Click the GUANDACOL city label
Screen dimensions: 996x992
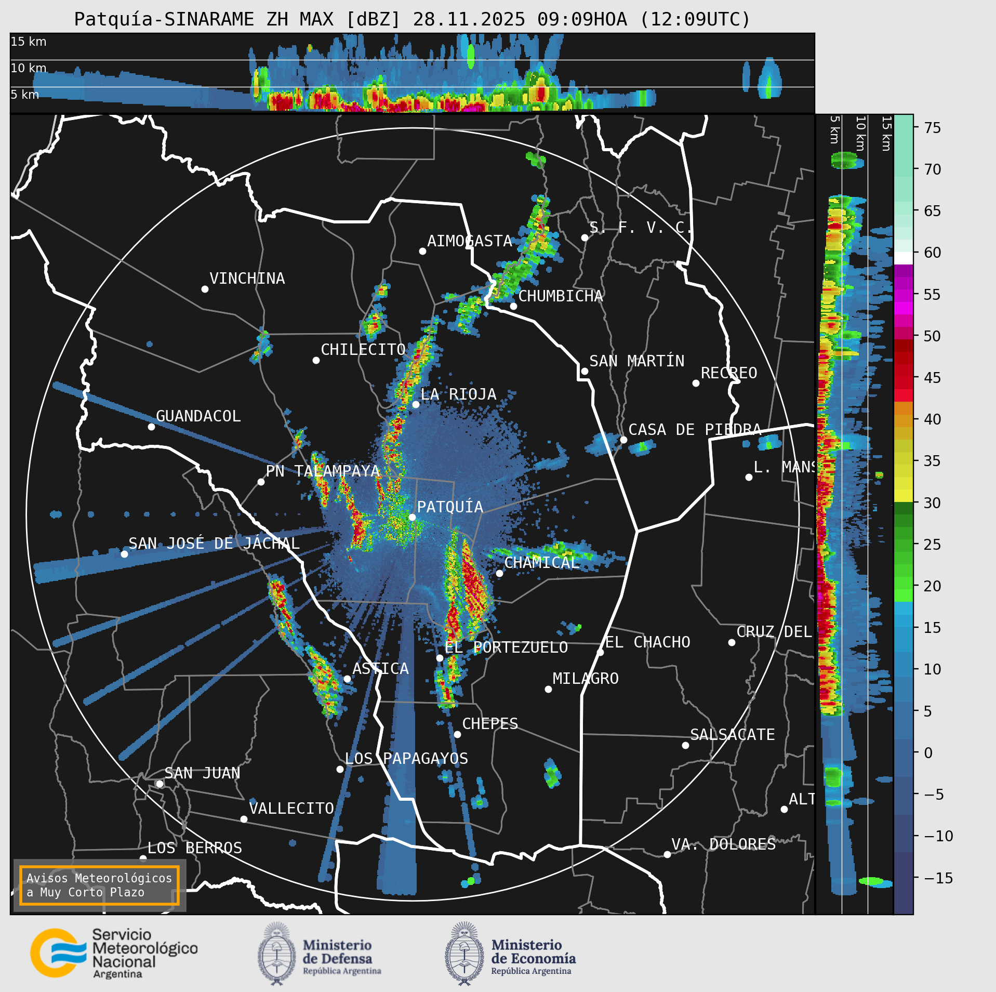click(198, 416)
